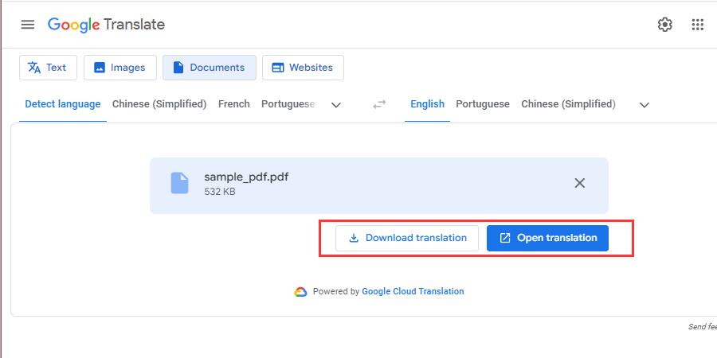Open the Google apps grid
The image size is (717, 358).
coord(697,25)
